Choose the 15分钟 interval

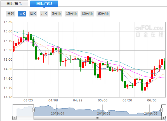point(71,14)
